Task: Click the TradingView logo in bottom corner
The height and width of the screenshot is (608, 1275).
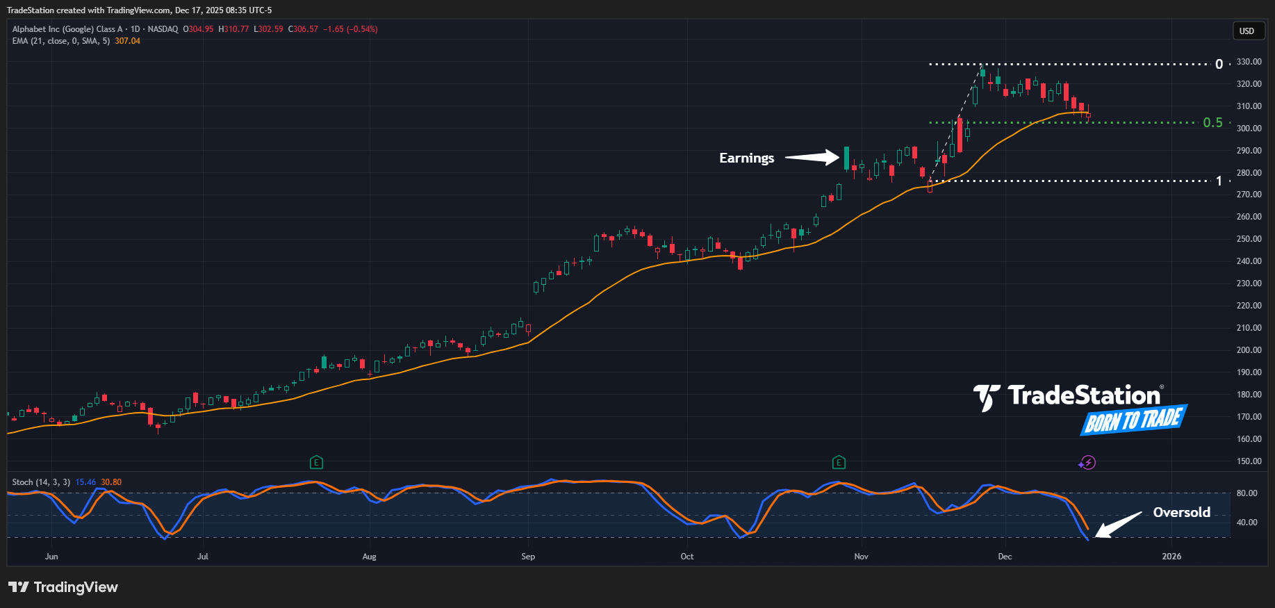Action: (x=63, y=587)
